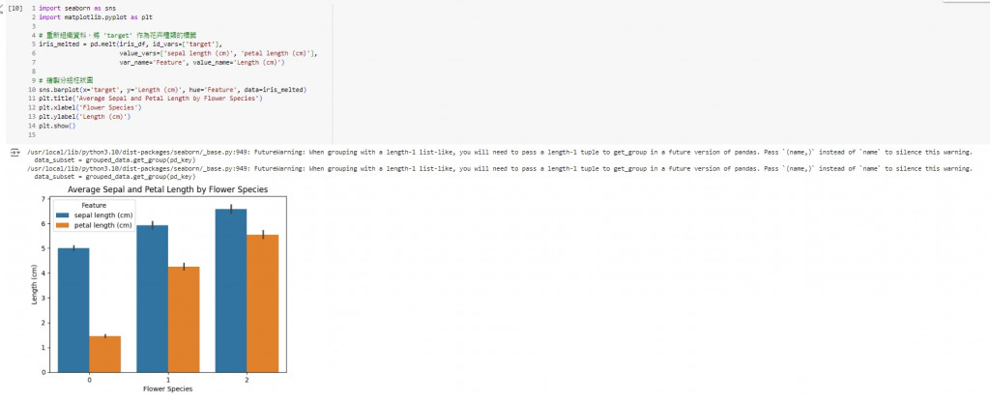
Task: Click the blue sepal length legend swatch
Action: 65,215
